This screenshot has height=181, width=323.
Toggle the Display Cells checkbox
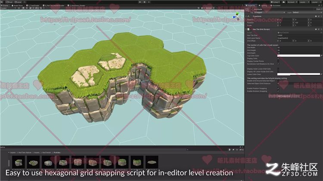(278, 58)
